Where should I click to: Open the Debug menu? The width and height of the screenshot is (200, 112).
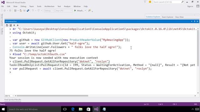coord(23,6)
